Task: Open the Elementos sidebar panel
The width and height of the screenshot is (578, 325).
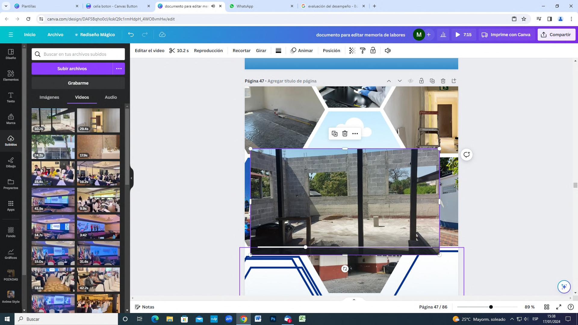Action: 11,76
